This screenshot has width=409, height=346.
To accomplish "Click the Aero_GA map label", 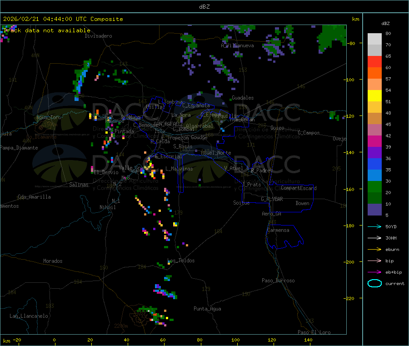I will click(x=272, y=214).
